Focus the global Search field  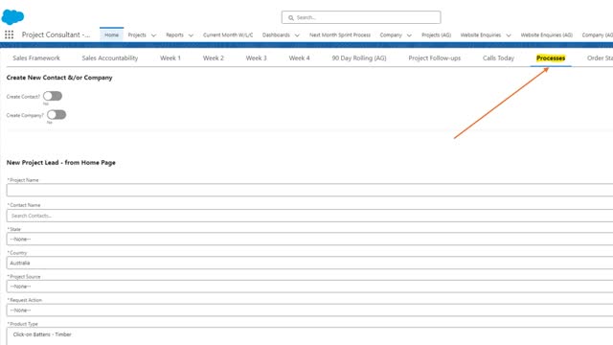(x=361, y=17)
